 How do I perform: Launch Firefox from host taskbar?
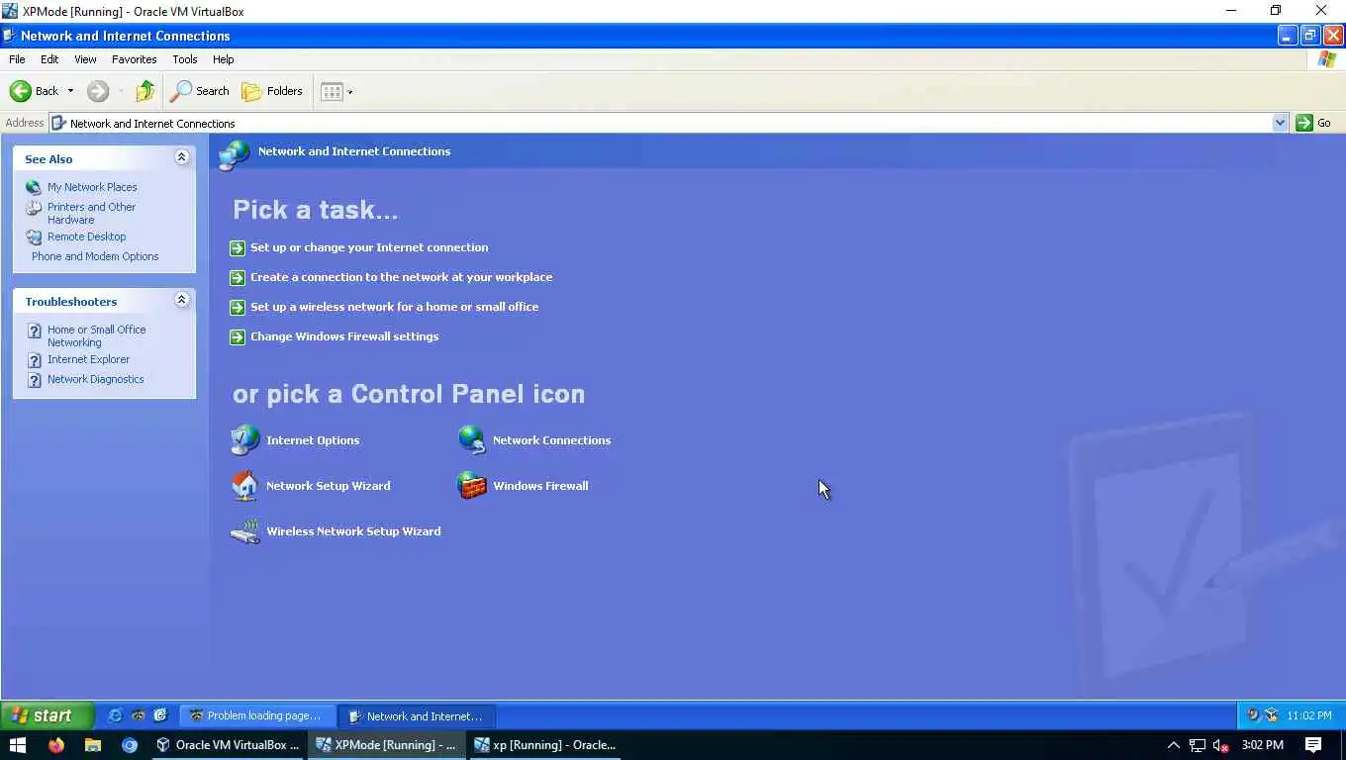55,745
